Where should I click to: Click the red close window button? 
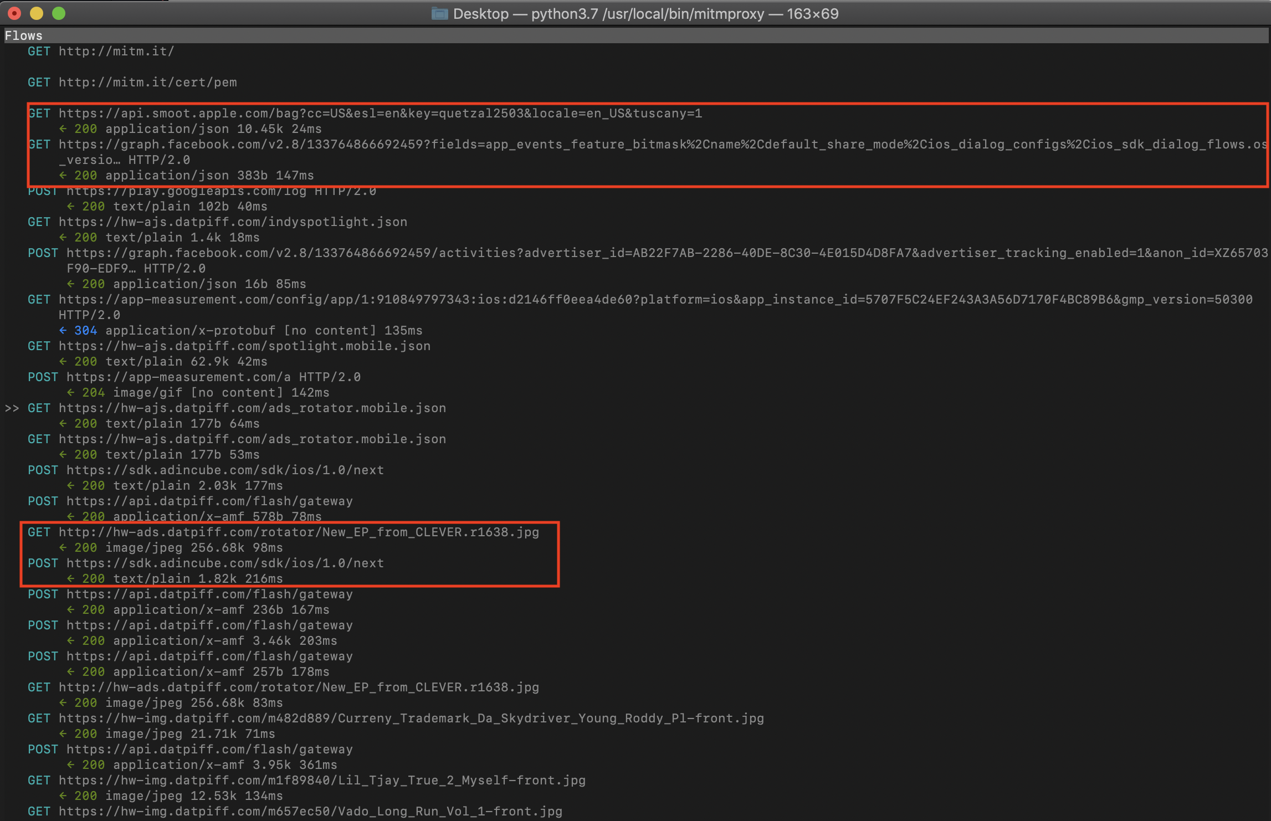click(x=15, y=13)
